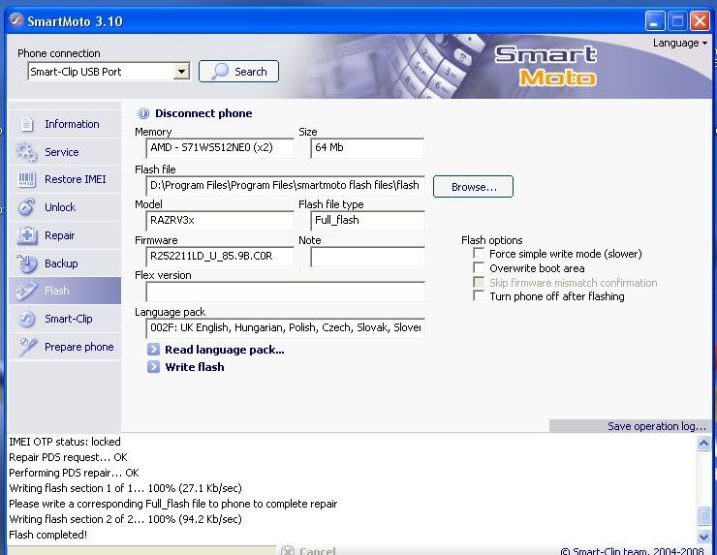Click the log scrollbar thumb

tap(703, 515)
